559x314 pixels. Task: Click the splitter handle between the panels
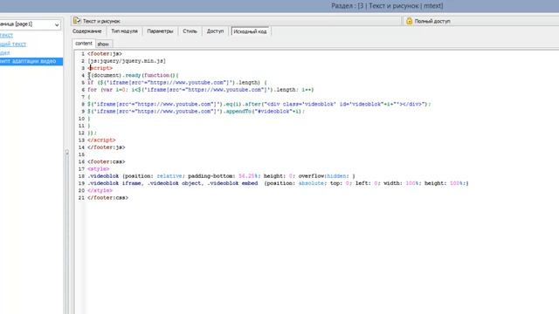[67, 153]
